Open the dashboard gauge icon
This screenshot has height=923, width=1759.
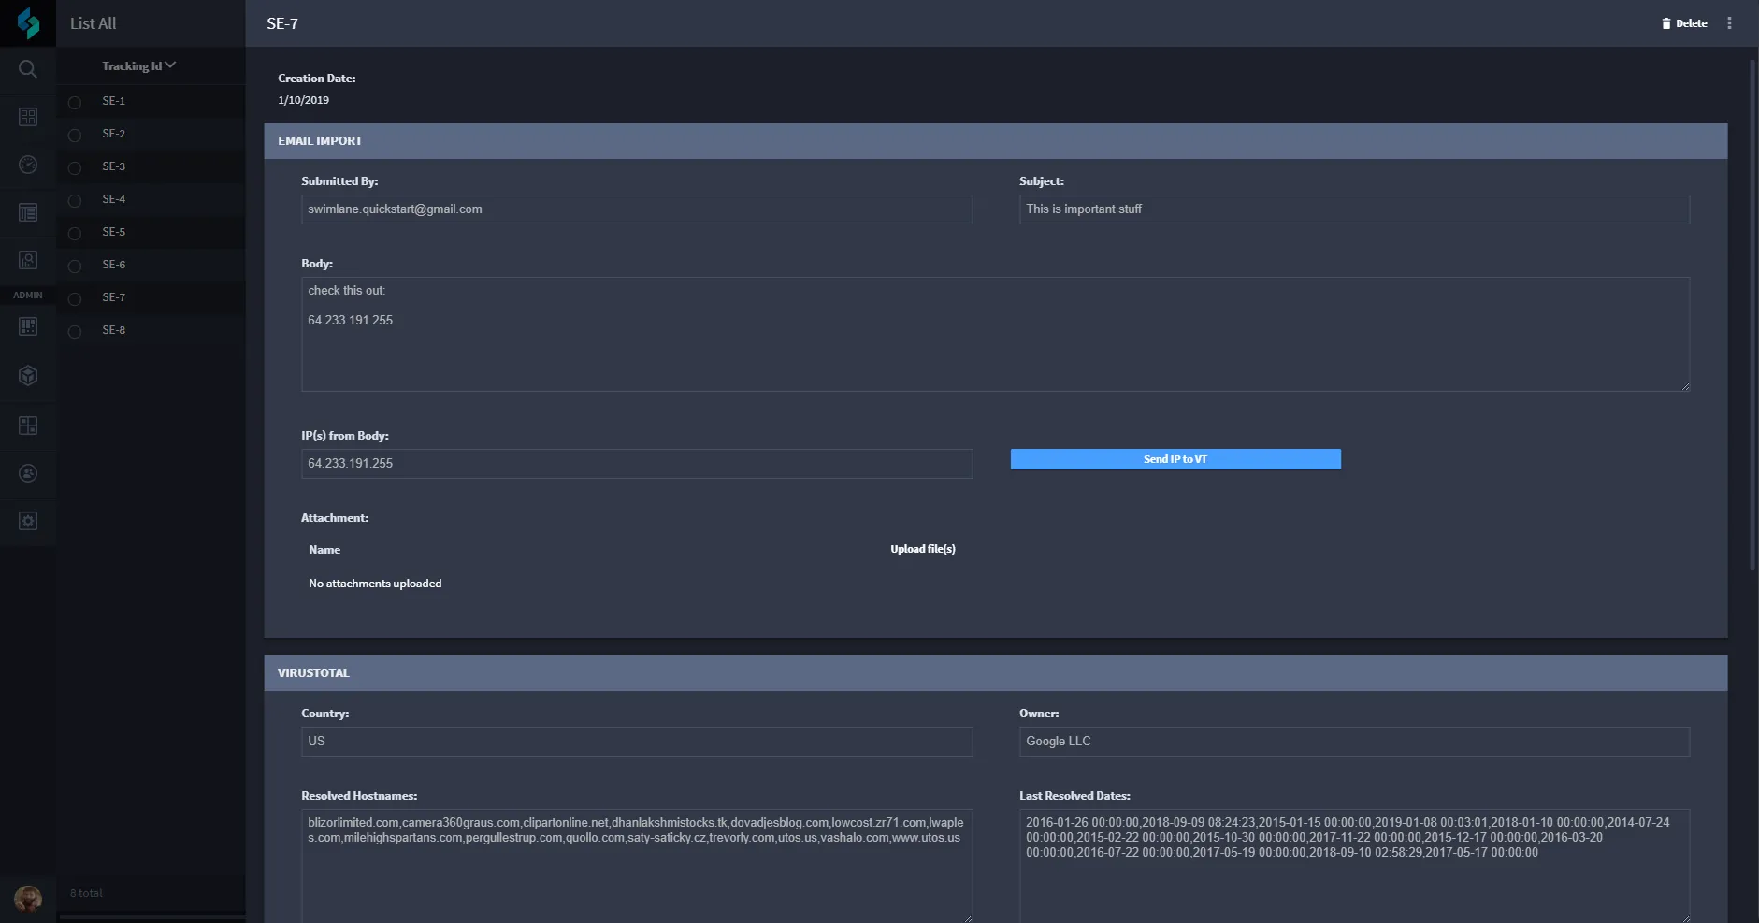(28, 165)
